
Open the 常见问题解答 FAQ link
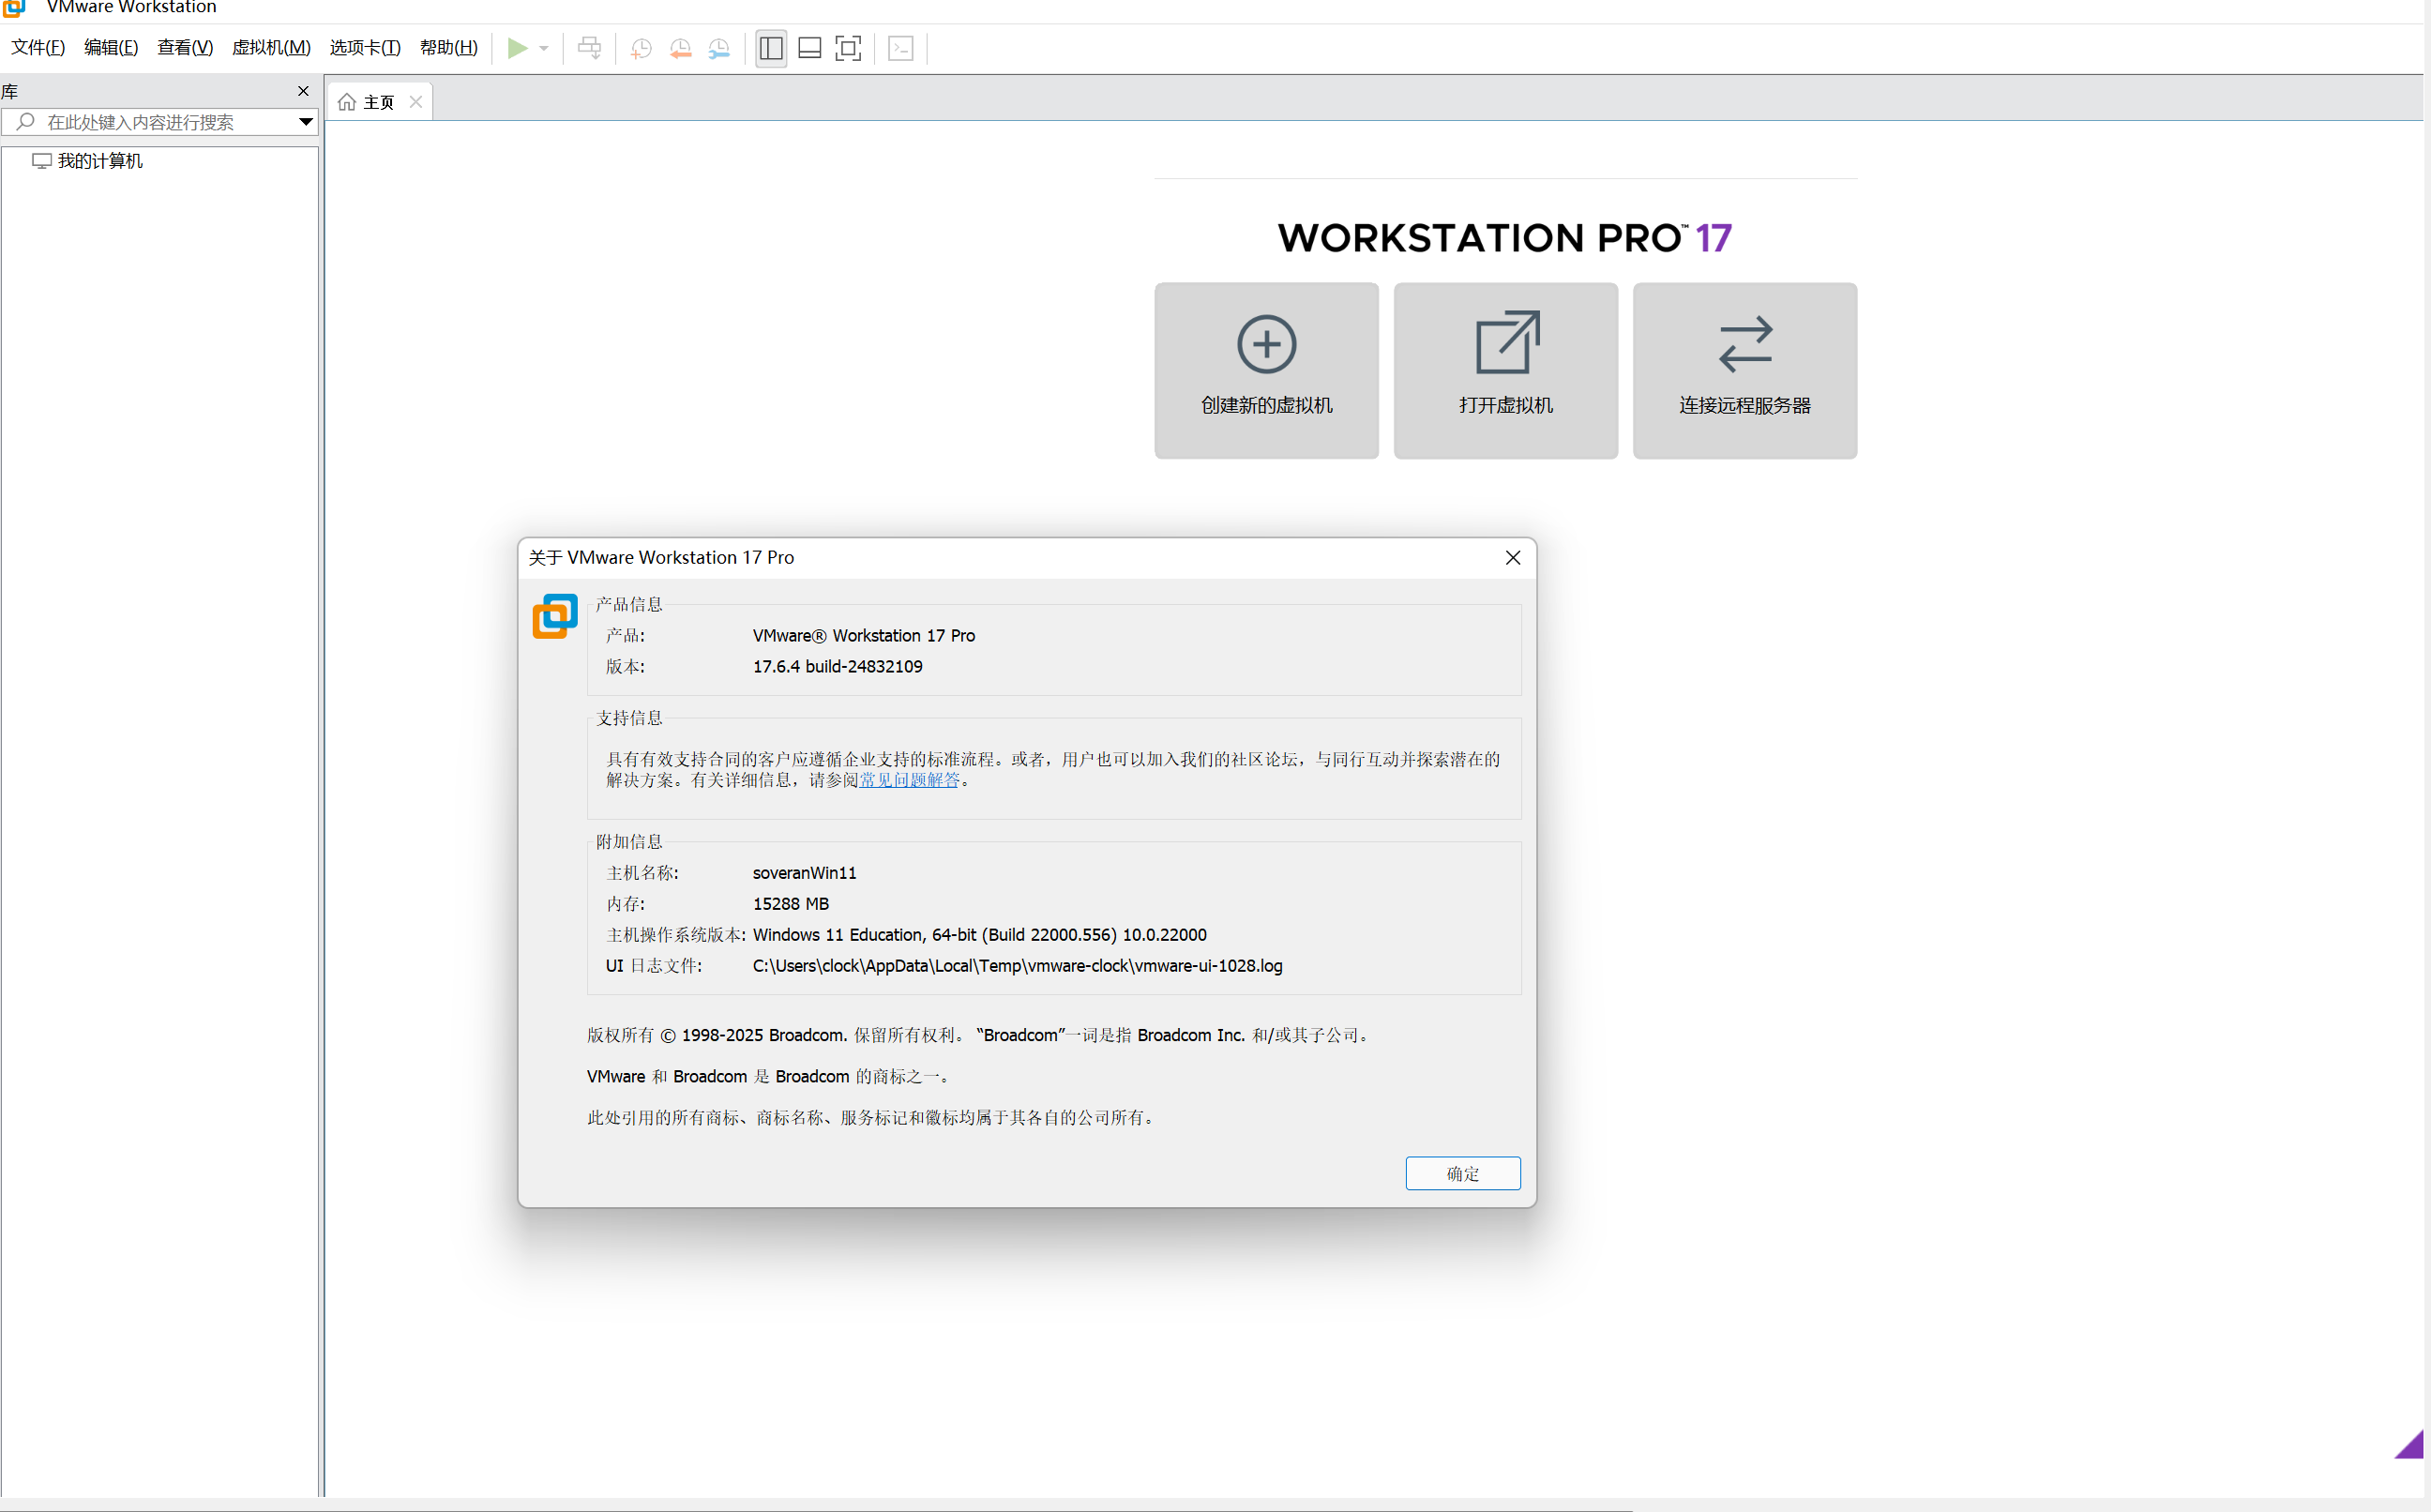click(x=909, y=780)
